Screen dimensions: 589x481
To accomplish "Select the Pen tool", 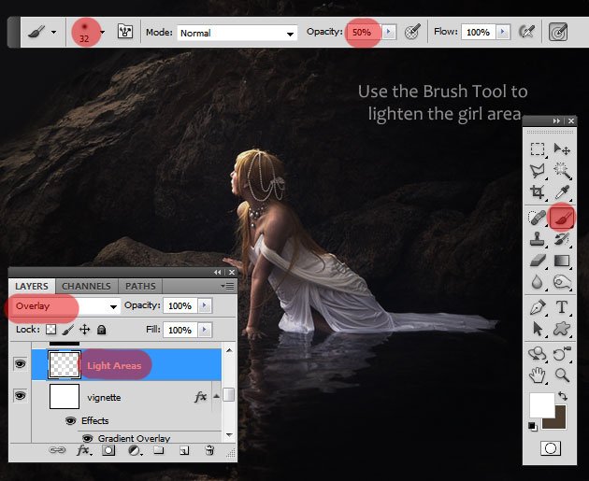I will [x=538, y=307].
